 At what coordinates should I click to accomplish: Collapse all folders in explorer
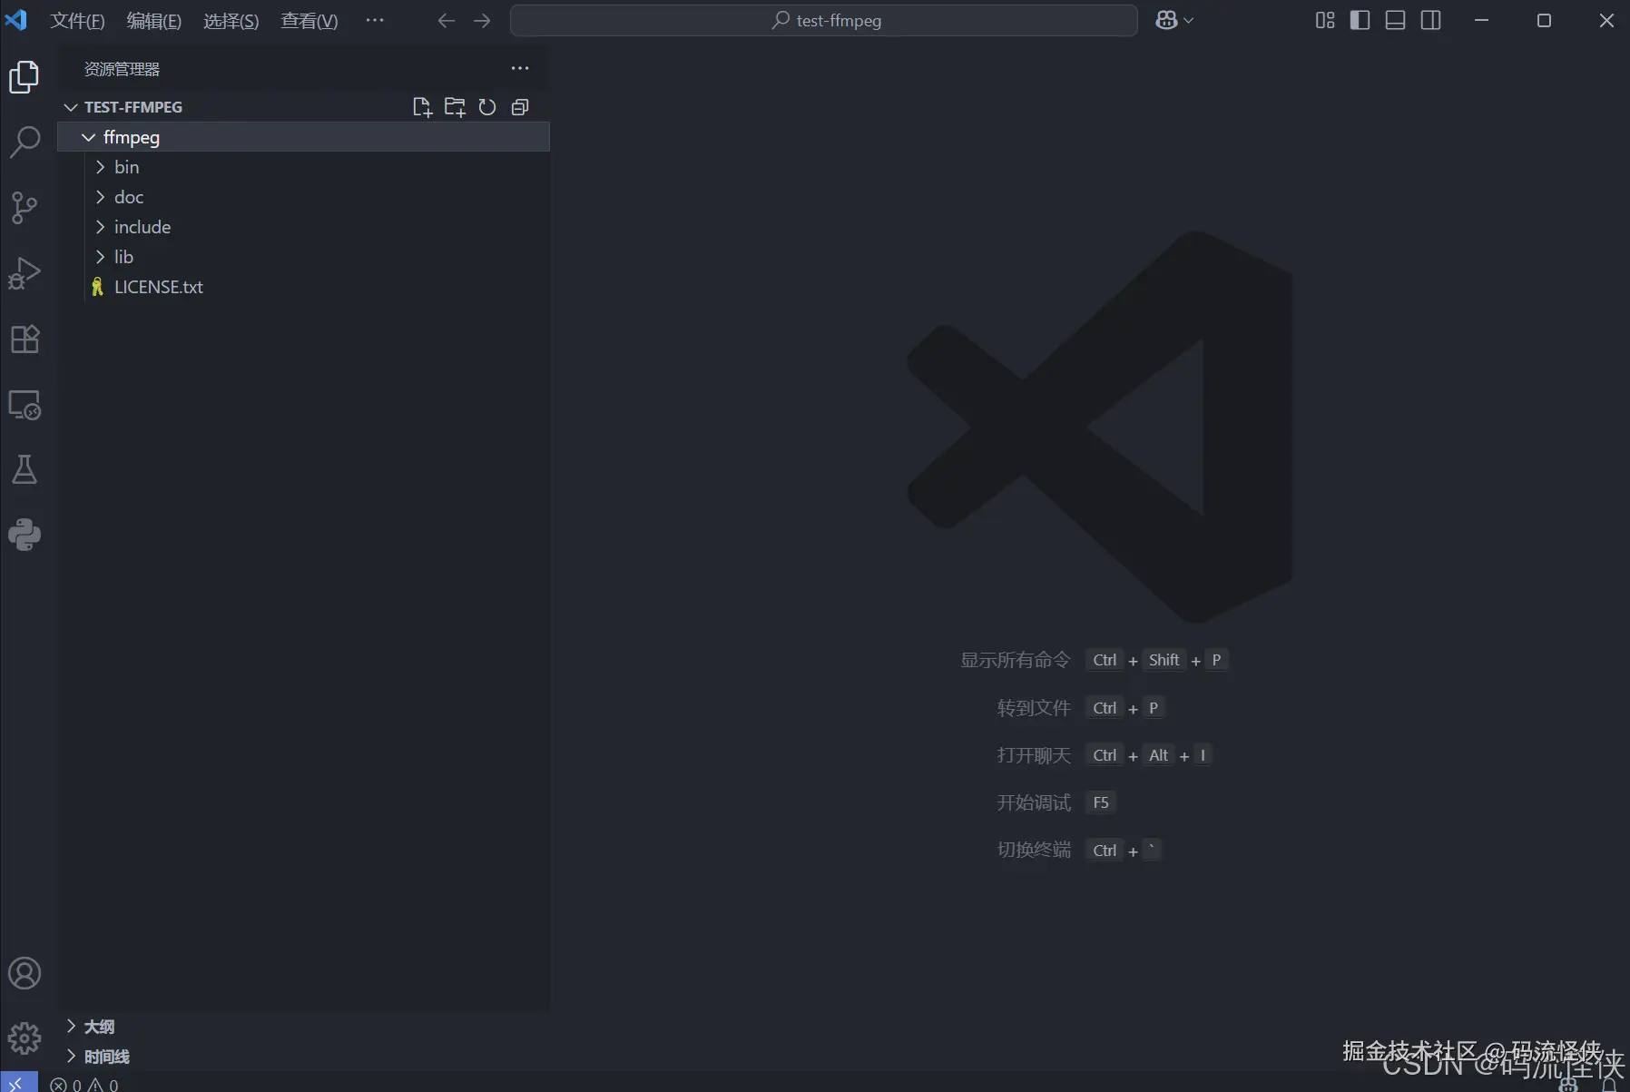pyautogui.click(x=520, y=107)
